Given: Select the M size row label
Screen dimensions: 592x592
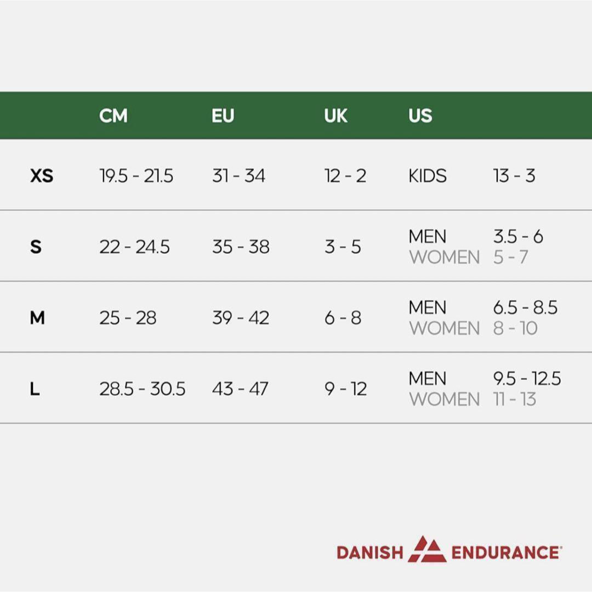Looking at the screenshot, I should 37,318.
